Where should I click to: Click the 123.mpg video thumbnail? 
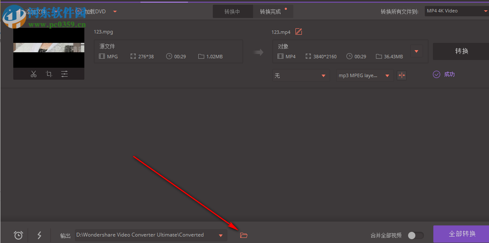49,48
